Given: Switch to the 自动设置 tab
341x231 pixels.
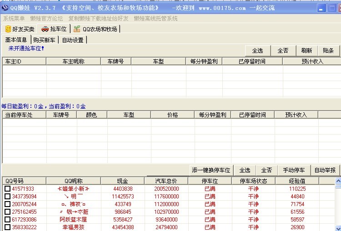Looking at the screenshot, I should point(73,40).
